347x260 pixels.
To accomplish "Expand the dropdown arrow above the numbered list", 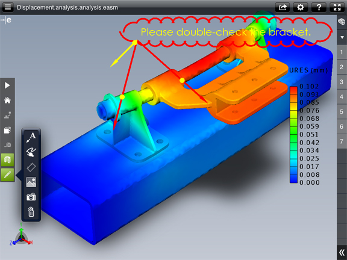I will point(342,37).
